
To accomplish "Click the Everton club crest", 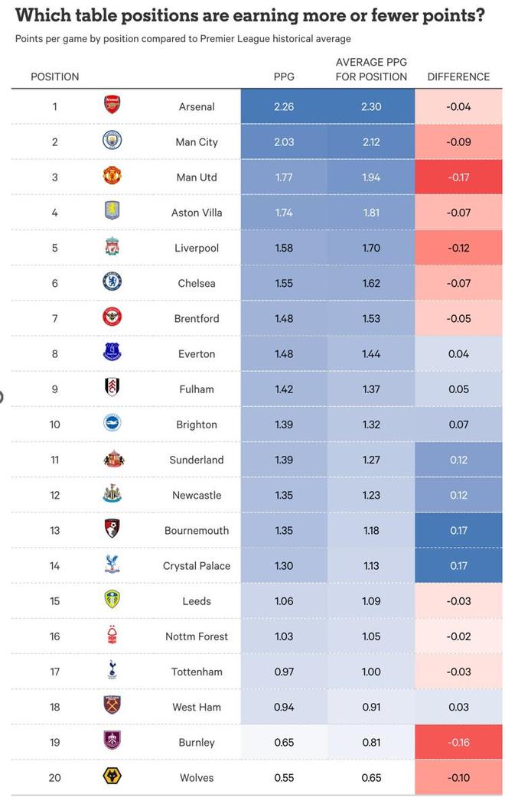I will [x=112, y=353].
